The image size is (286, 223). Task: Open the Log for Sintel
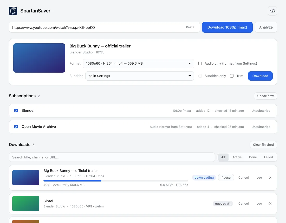(x=259, y=204)
